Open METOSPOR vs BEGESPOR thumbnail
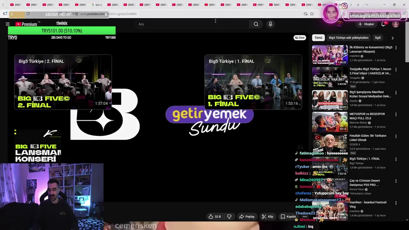The height and width of the screenshot is (230, 409). pos(330,121)
